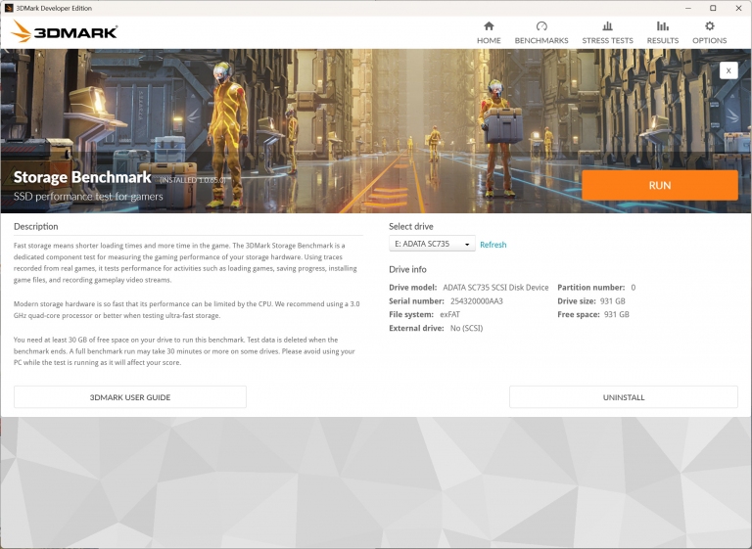
Task: Click the Description heading
Action: tap(36, 226)
